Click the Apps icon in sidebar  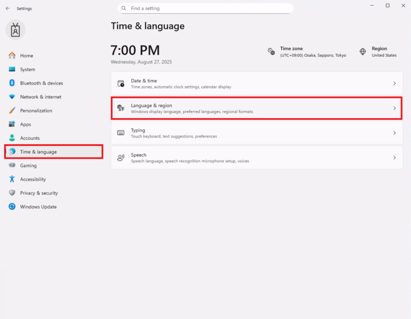[x=12, y=124]
